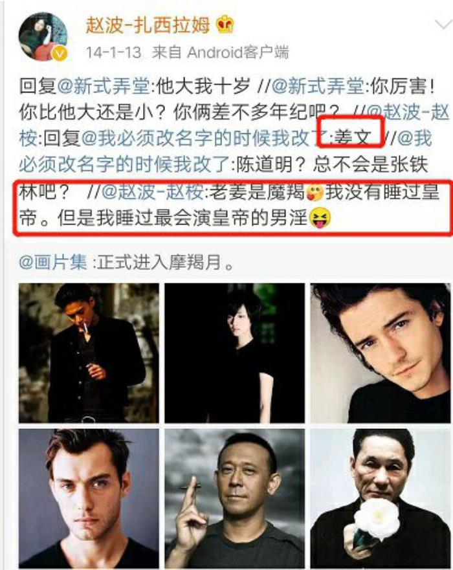Open dark photo of person in black shirt
The height and width of the screenshot is (570, 453).
(x=234, y=353)
